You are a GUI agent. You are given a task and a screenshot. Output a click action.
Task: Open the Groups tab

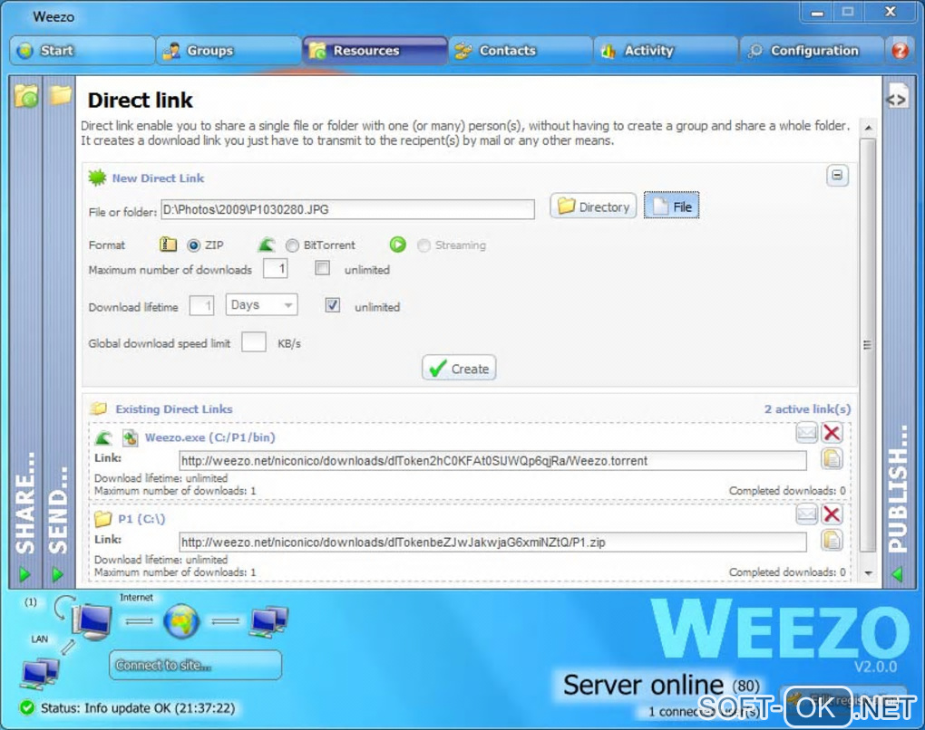pos(229,51)
